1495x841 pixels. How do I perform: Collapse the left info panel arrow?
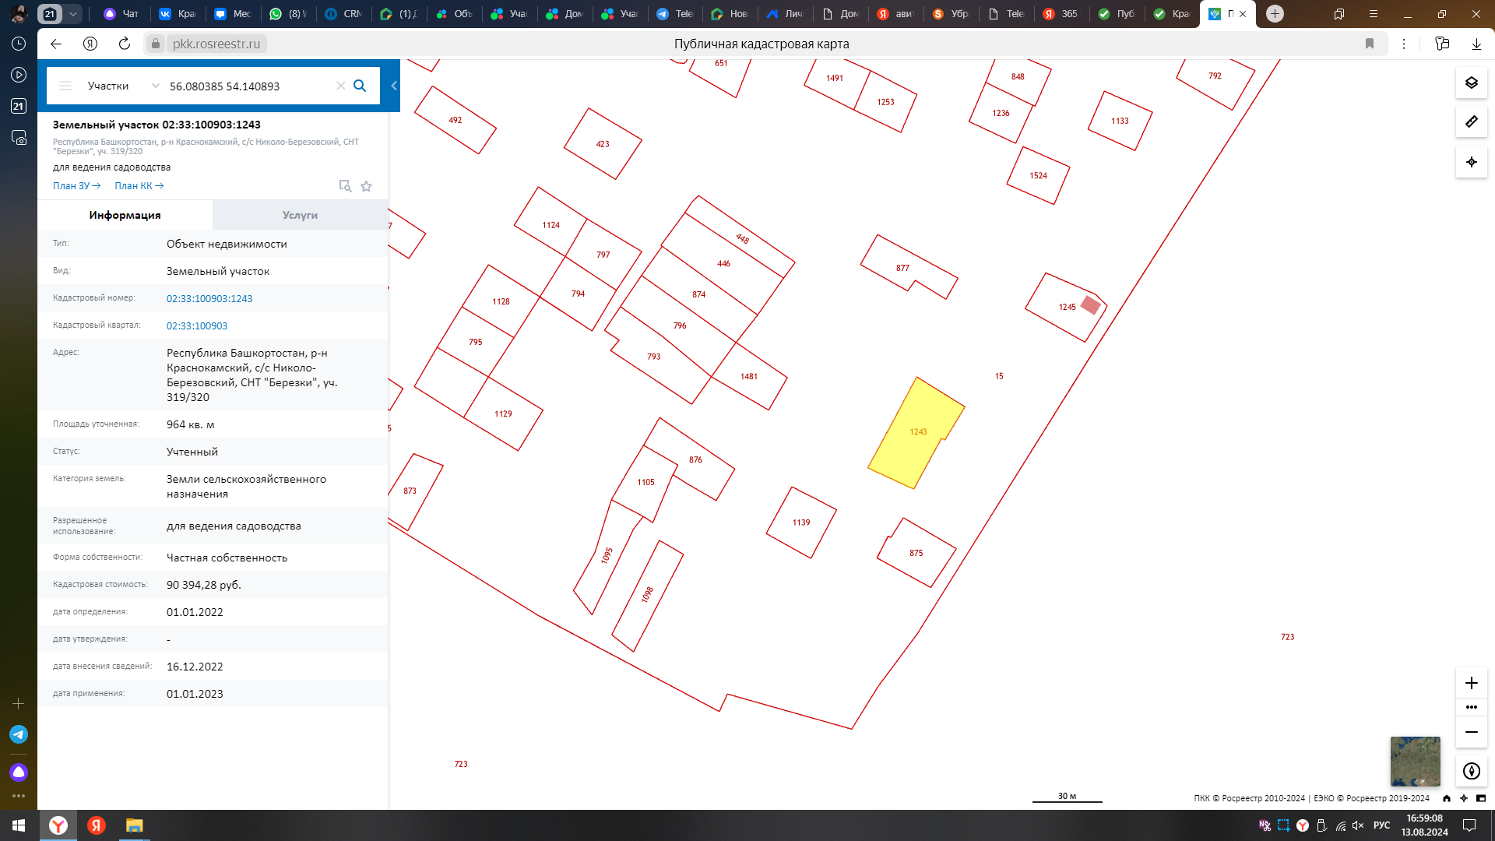pos(394,86)
